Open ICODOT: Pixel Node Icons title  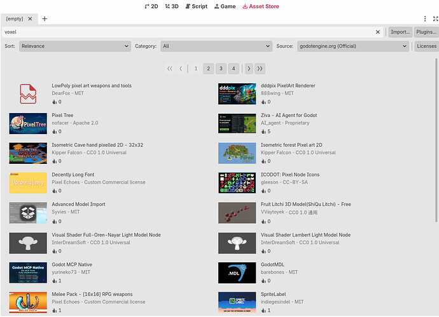(x=290, y=175)
